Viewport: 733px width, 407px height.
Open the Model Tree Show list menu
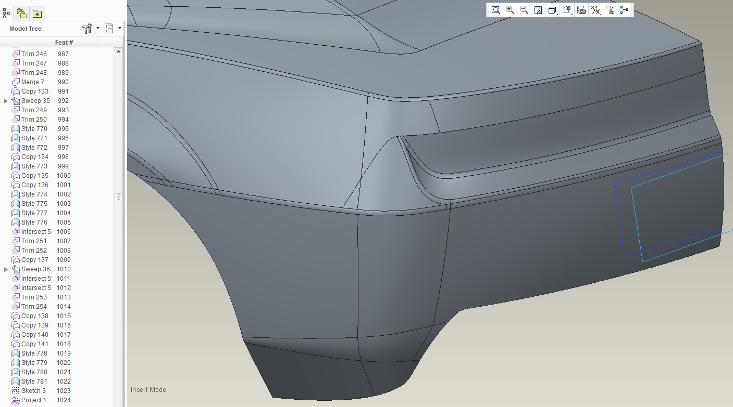113,28
